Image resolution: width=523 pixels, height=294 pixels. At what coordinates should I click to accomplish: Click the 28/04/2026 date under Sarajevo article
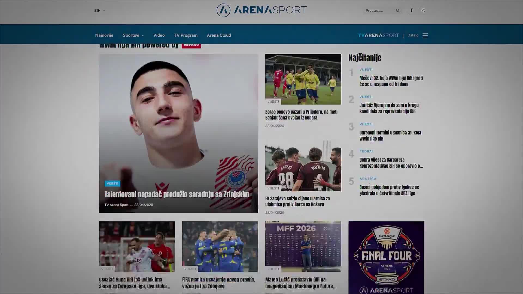click(x=275, y=213)
